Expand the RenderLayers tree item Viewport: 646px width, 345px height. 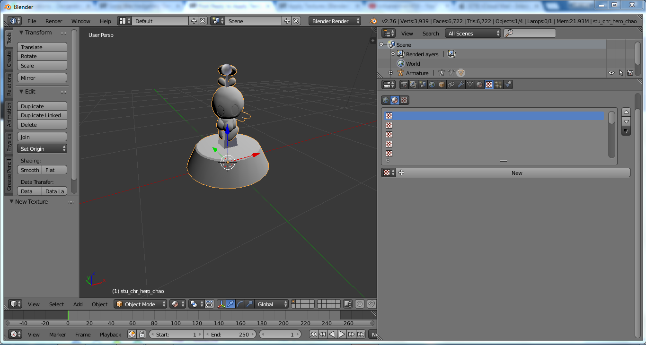point(393,54)
